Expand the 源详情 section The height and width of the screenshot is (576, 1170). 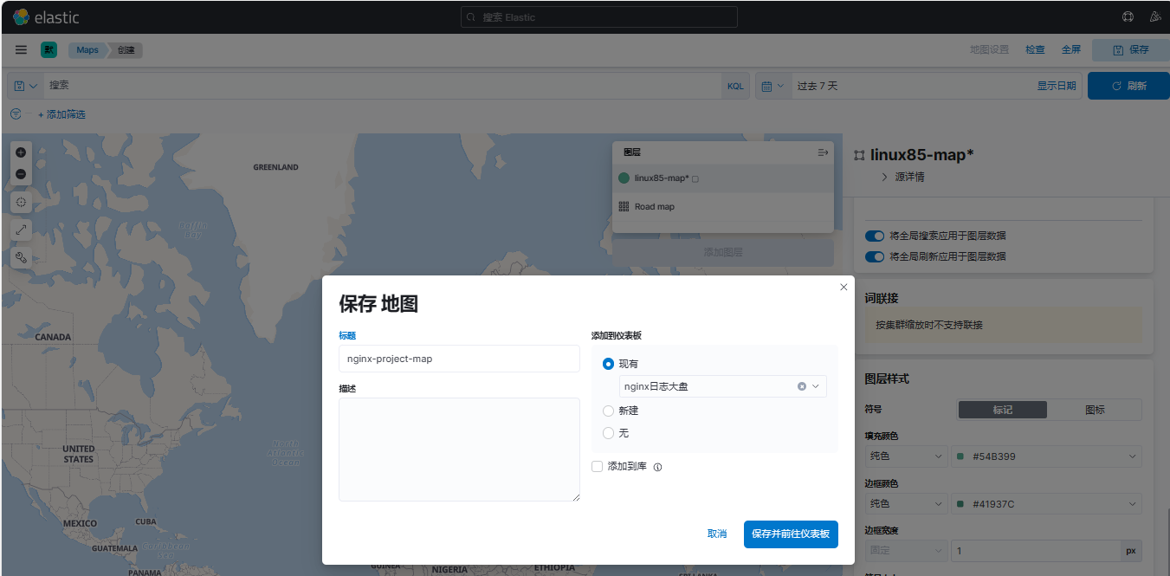point(885,177)
